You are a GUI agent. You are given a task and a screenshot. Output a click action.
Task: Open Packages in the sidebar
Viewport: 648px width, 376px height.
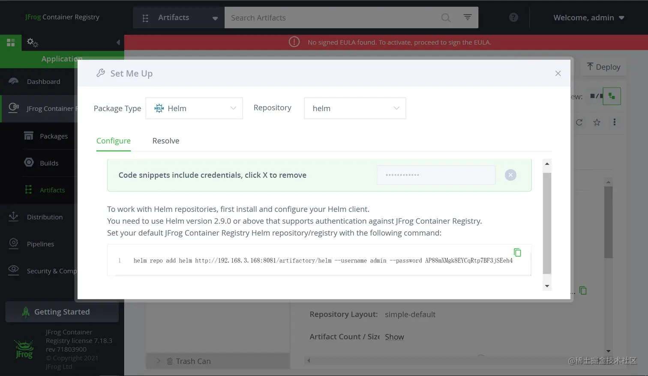(x=54, y=136)
